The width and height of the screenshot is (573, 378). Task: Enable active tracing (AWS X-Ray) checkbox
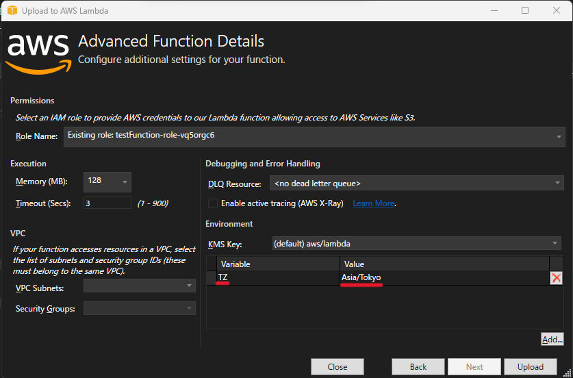pos(213,203)
